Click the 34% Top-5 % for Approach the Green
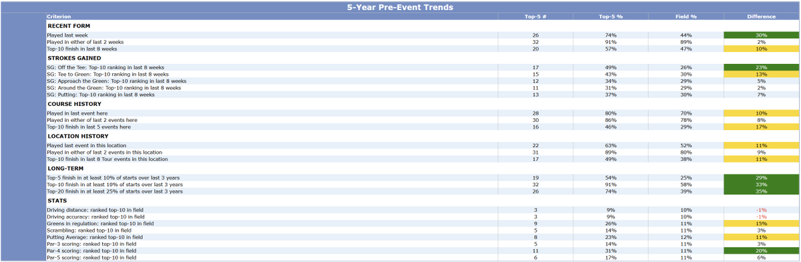 click(x=611, y=81)
